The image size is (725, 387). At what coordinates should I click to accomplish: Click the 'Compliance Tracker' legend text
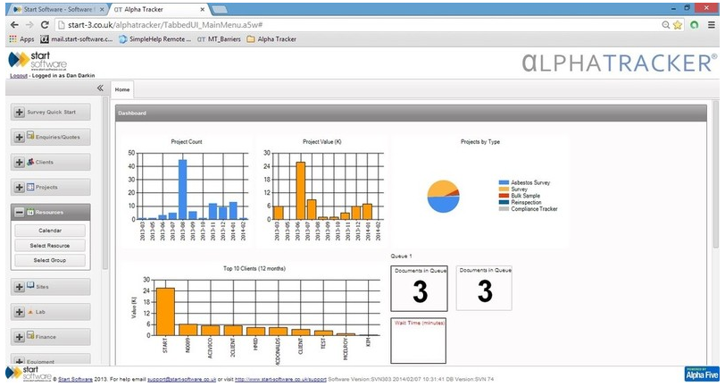pyautogui.click(x=534, y=209)
